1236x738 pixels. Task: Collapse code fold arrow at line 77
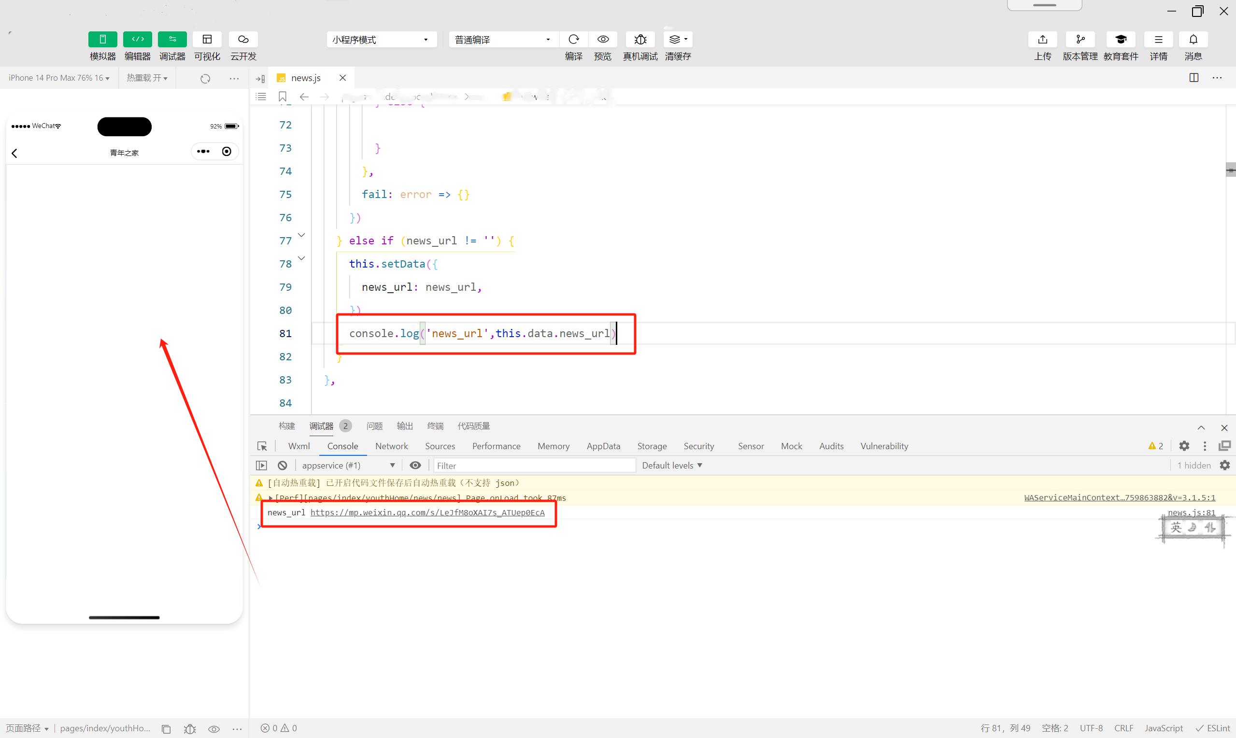click(x=301, y=235)
